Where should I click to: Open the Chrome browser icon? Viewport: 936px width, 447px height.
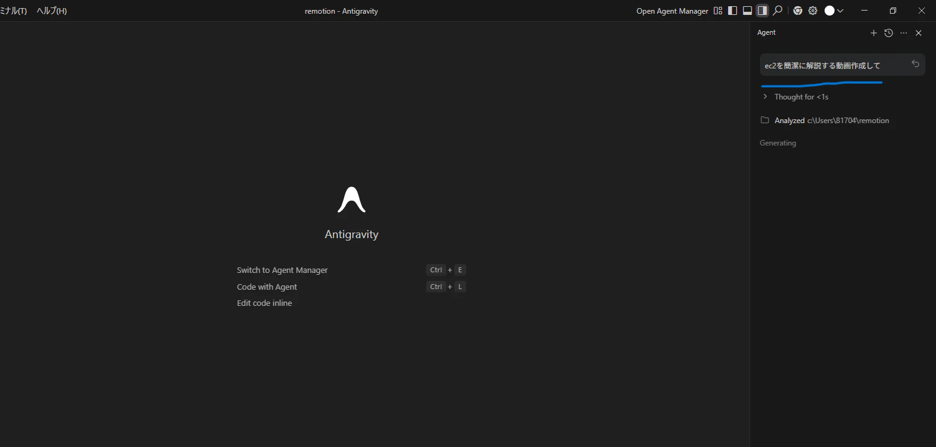(797, 11)
